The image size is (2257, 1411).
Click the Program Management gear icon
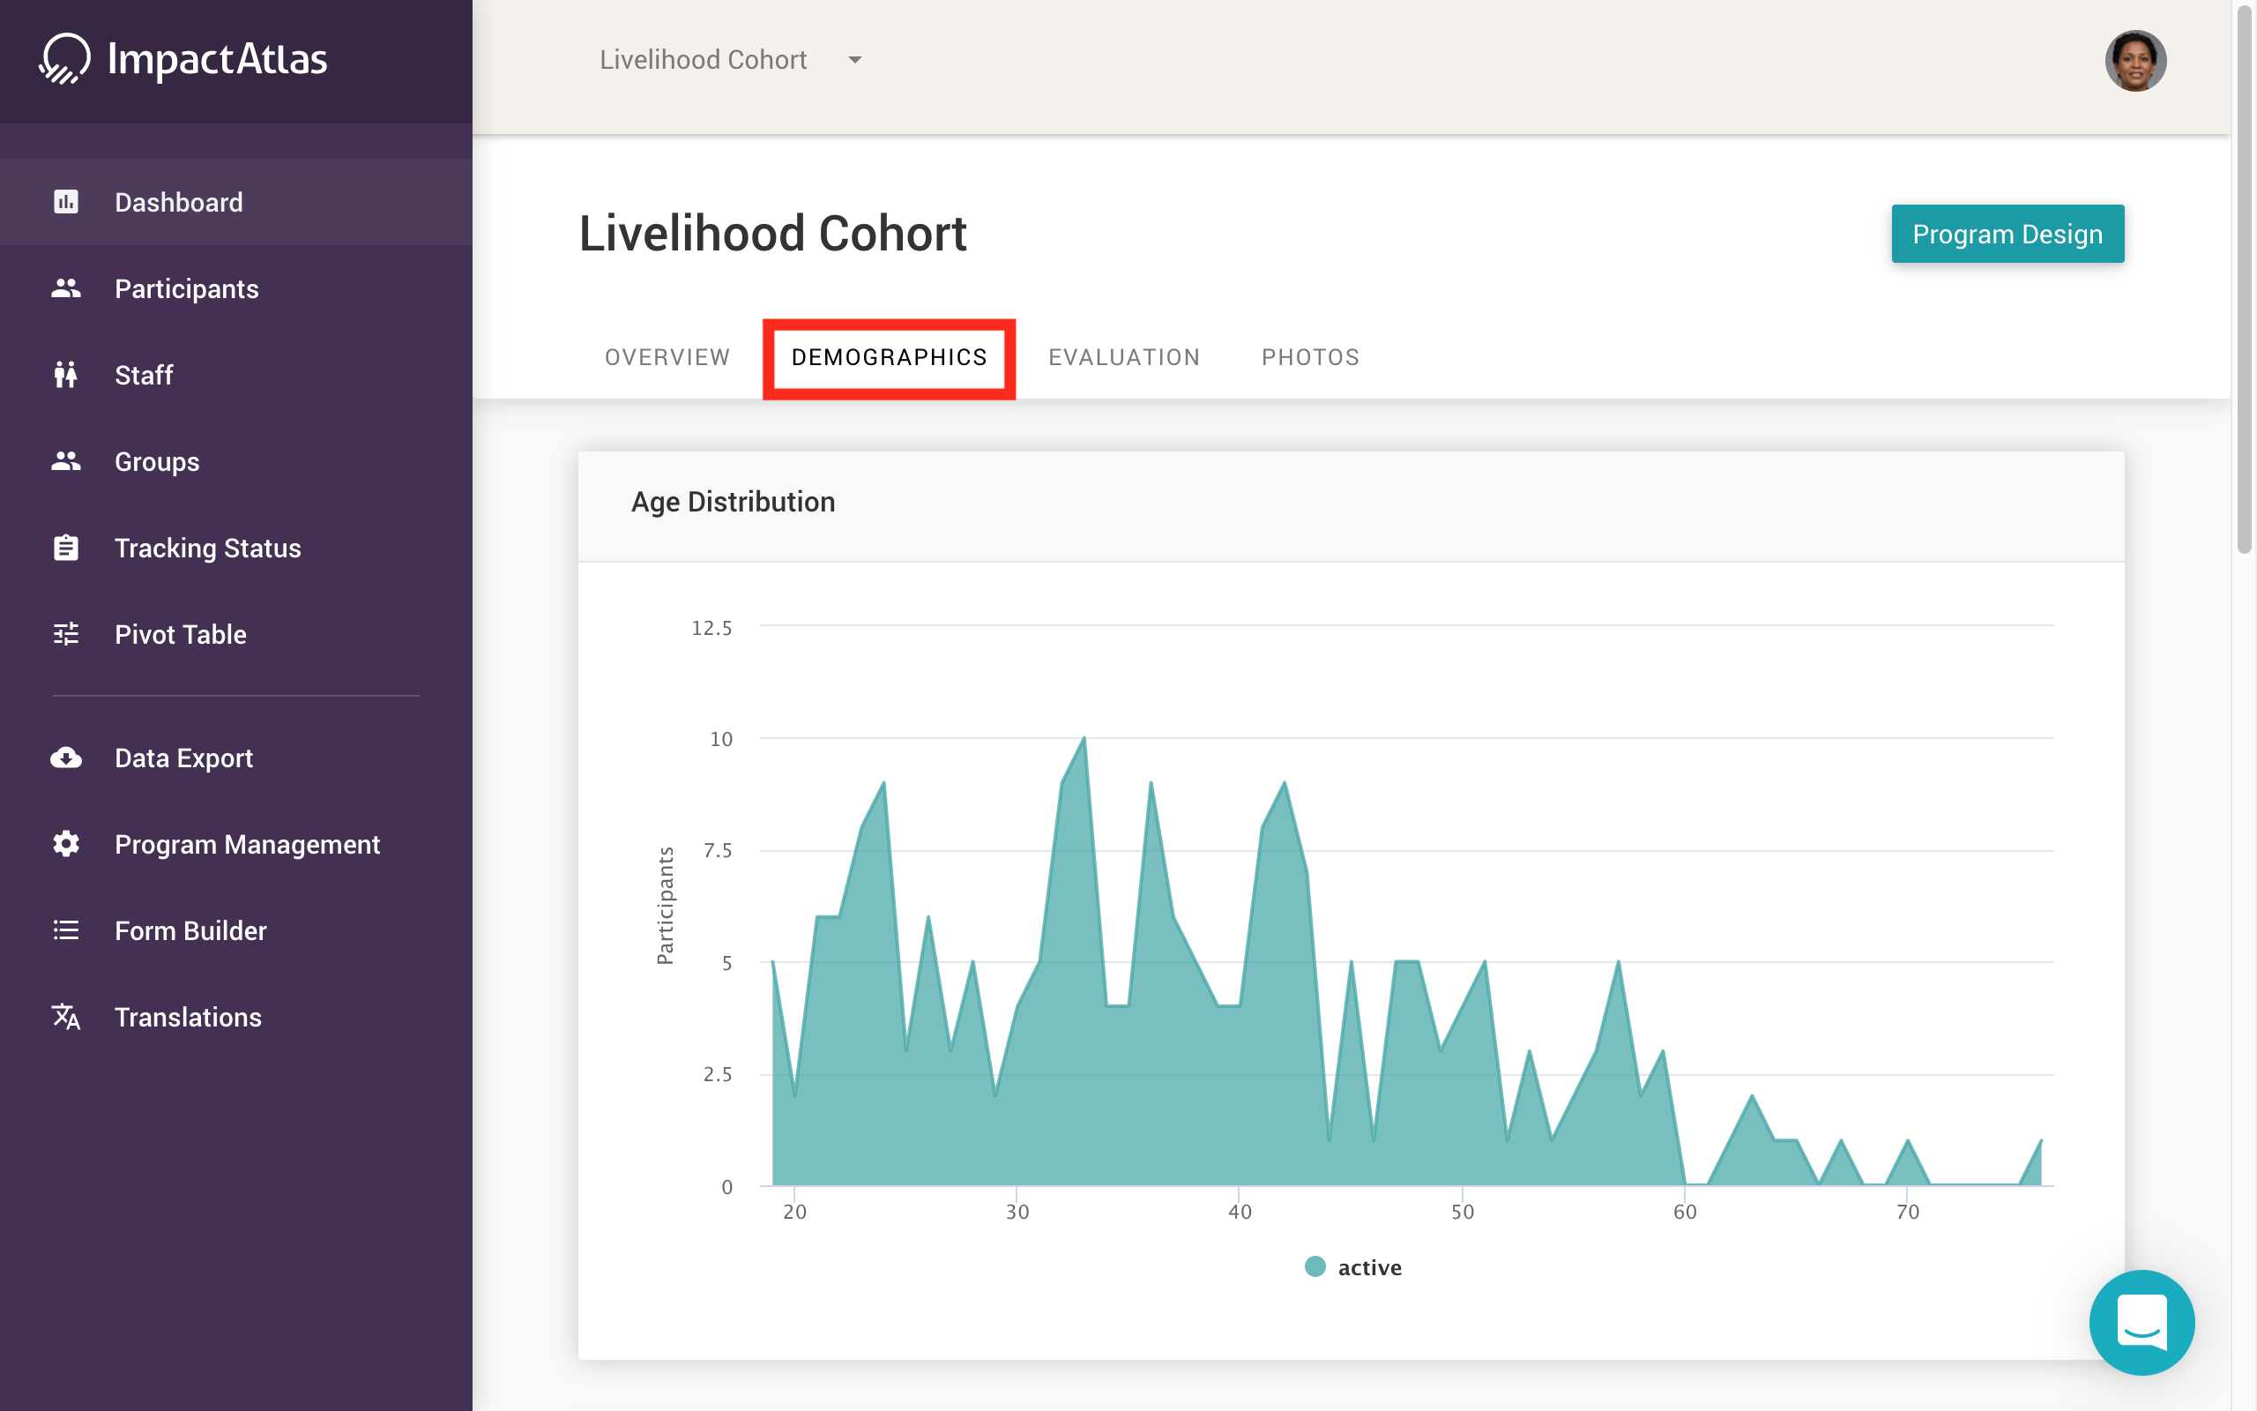click(65, 845)
